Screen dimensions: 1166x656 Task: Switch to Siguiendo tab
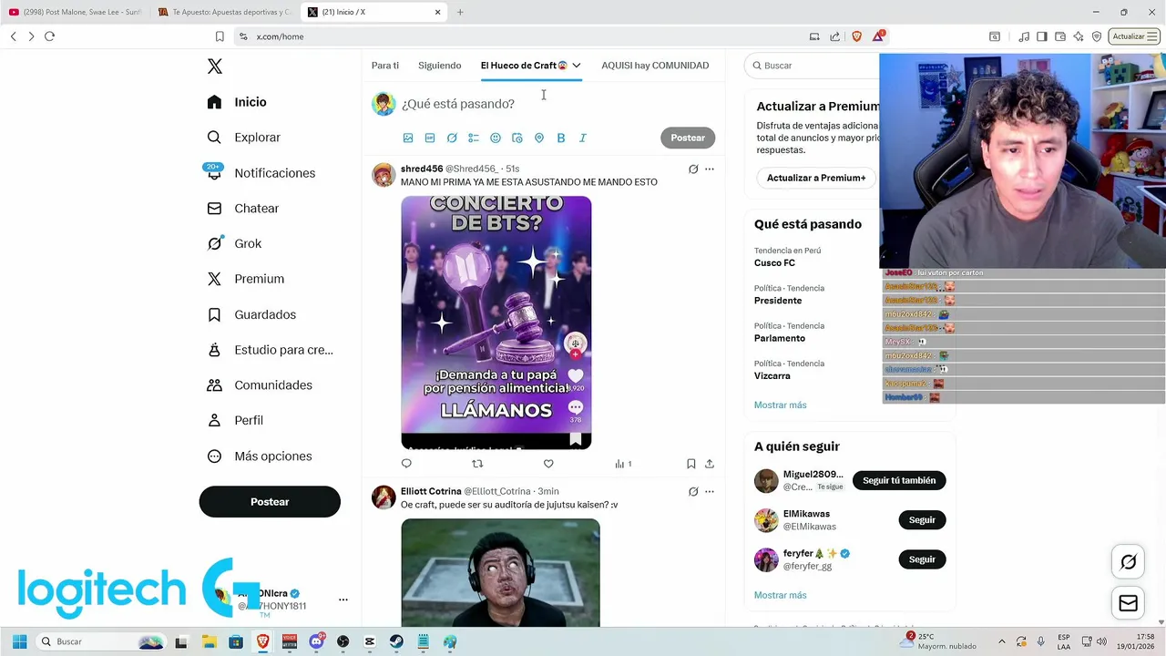click(440, 66)
